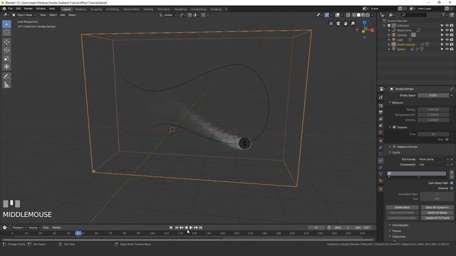Hide Camera in viewport via eye icon
Viewport: 456px width, 256px height.
pyautogui.click(x=447, y=35)
